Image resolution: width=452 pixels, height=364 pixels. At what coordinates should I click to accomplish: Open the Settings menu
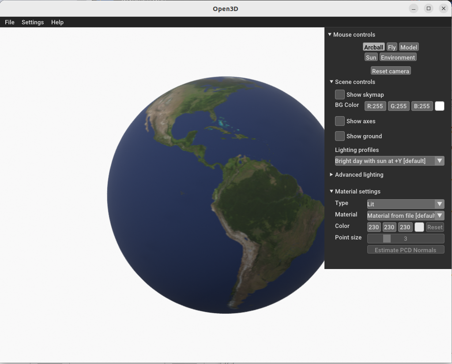(33, 22)
